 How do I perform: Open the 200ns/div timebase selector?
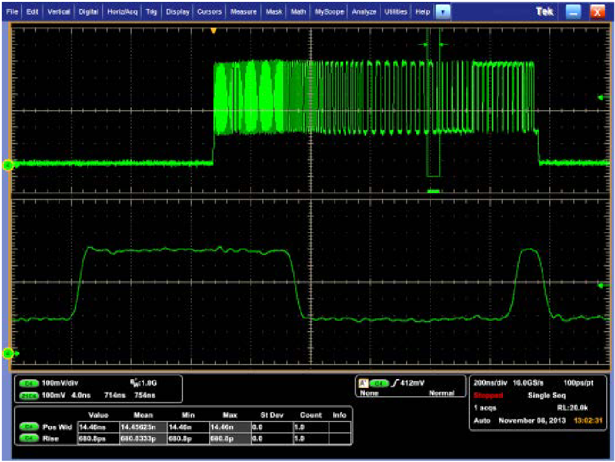(x=491, y=383)
